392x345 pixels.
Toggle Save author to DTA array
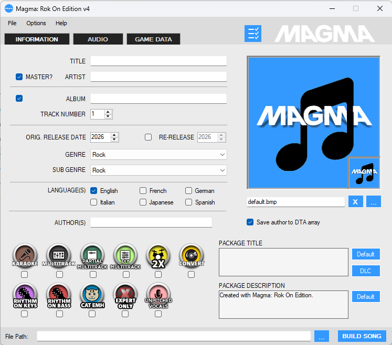point(250,222)
